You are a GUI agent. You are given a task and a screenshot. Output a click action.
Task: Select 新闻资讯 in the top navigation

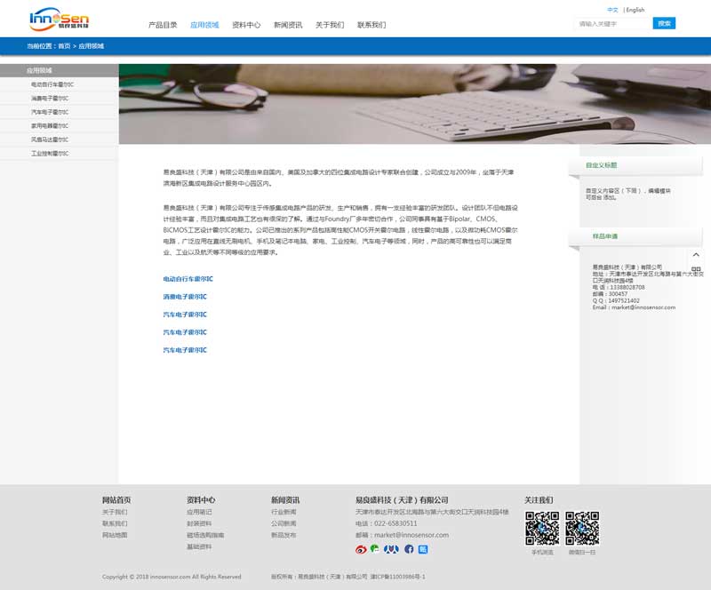[288, 25]
